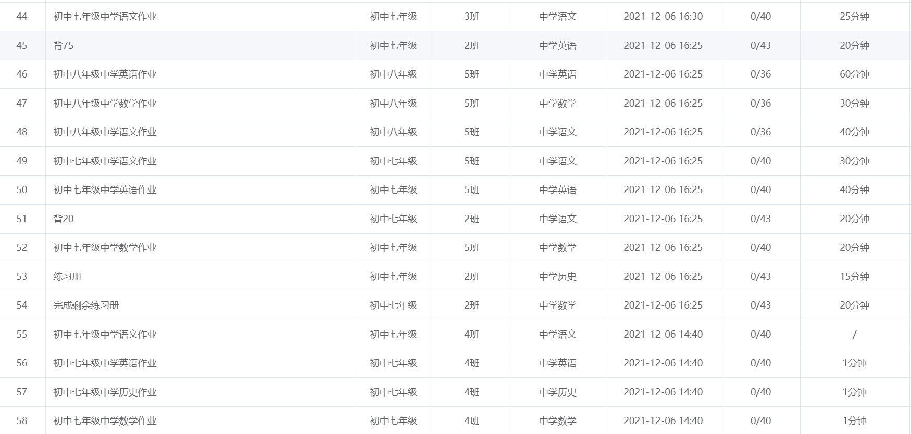Click 0/36 completion count in row 47
911x434 pixels.
click(x=760, y=104)
